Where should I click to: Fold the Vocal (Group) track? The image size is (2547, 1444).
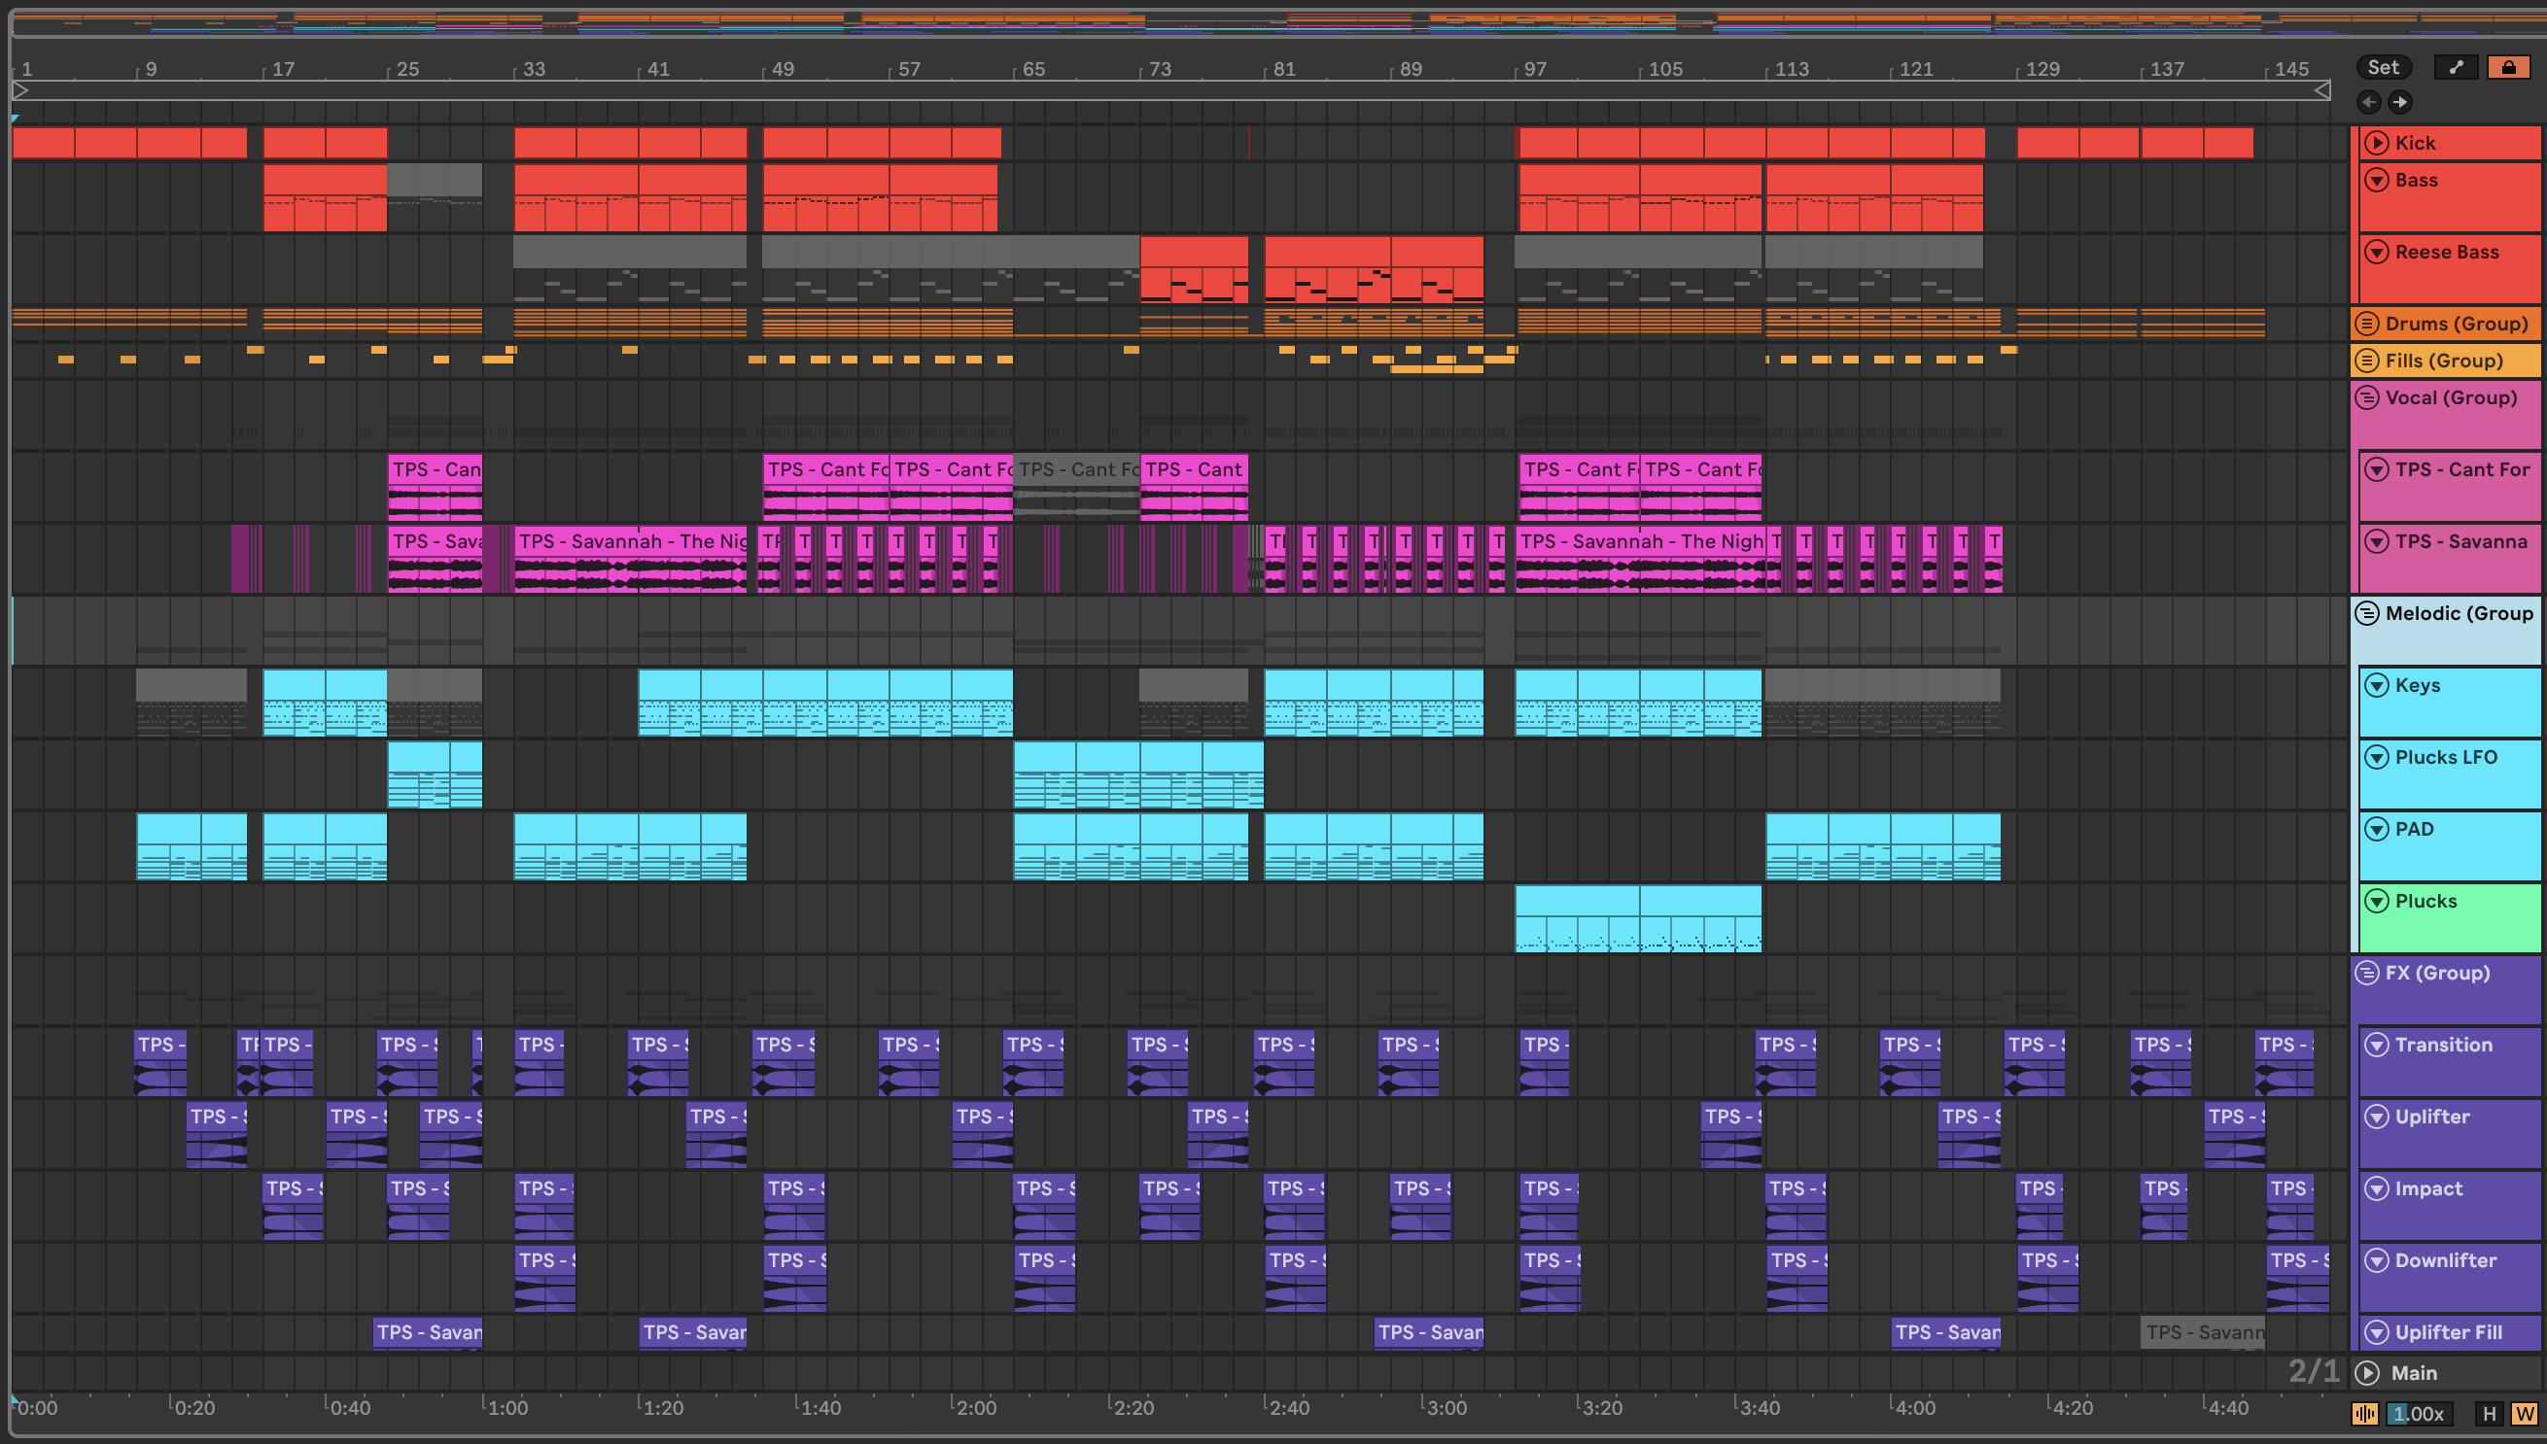coord(2367,397)
